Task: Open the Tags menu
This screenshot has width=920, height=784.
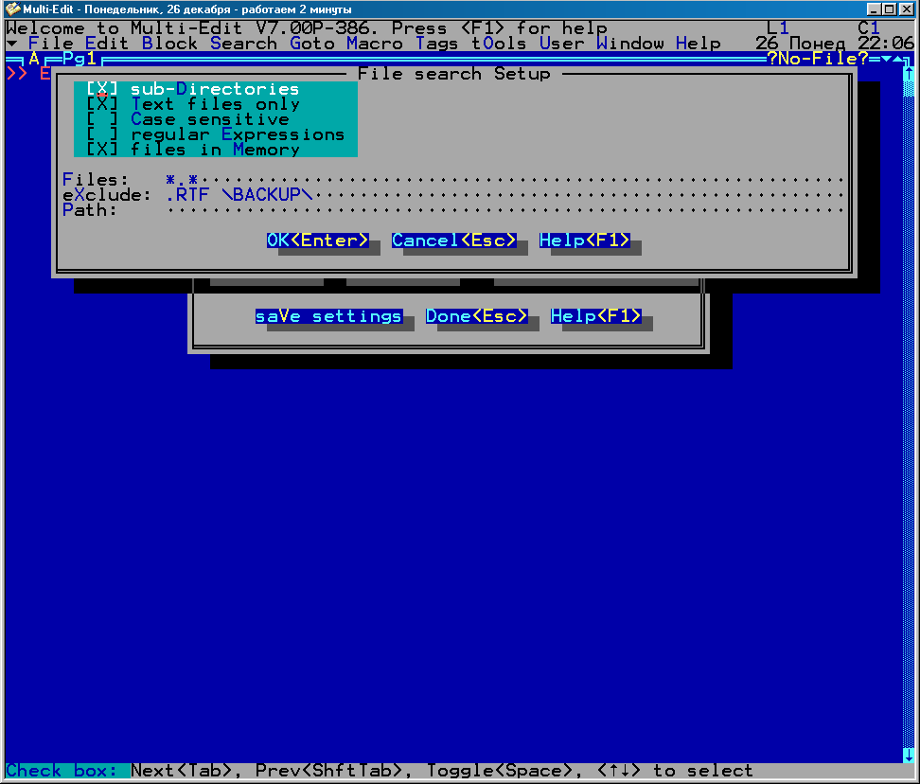Action: 436,44
